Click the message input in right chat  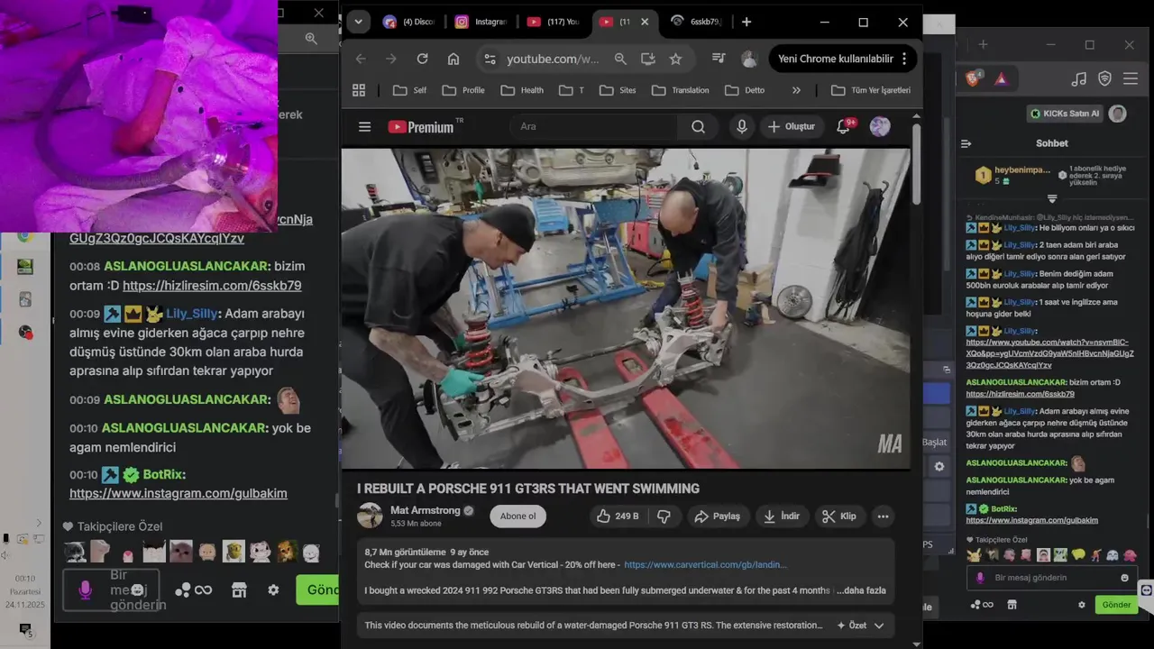[1052, 578]
